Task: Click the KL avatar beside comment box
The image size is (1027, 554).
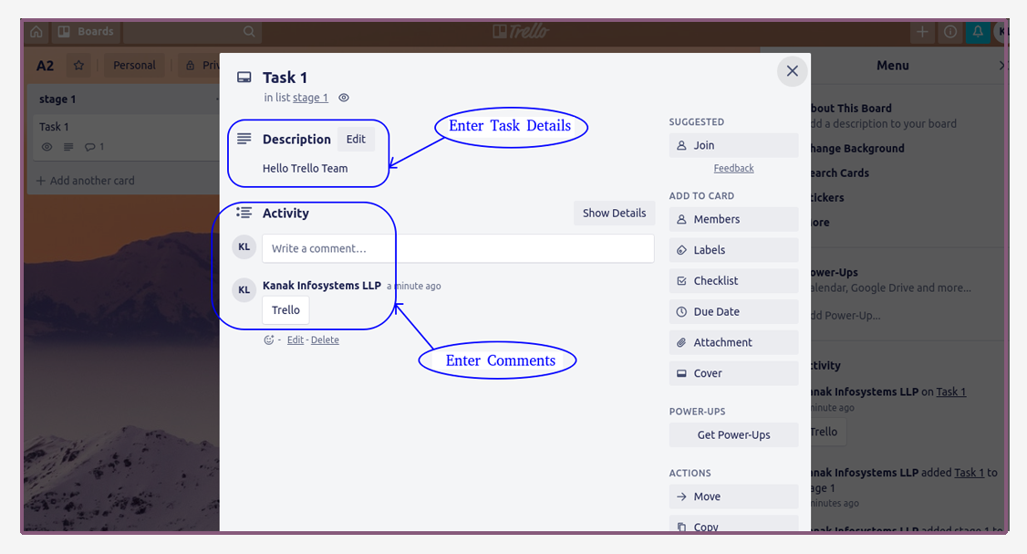Action: [x=244, y=247]
